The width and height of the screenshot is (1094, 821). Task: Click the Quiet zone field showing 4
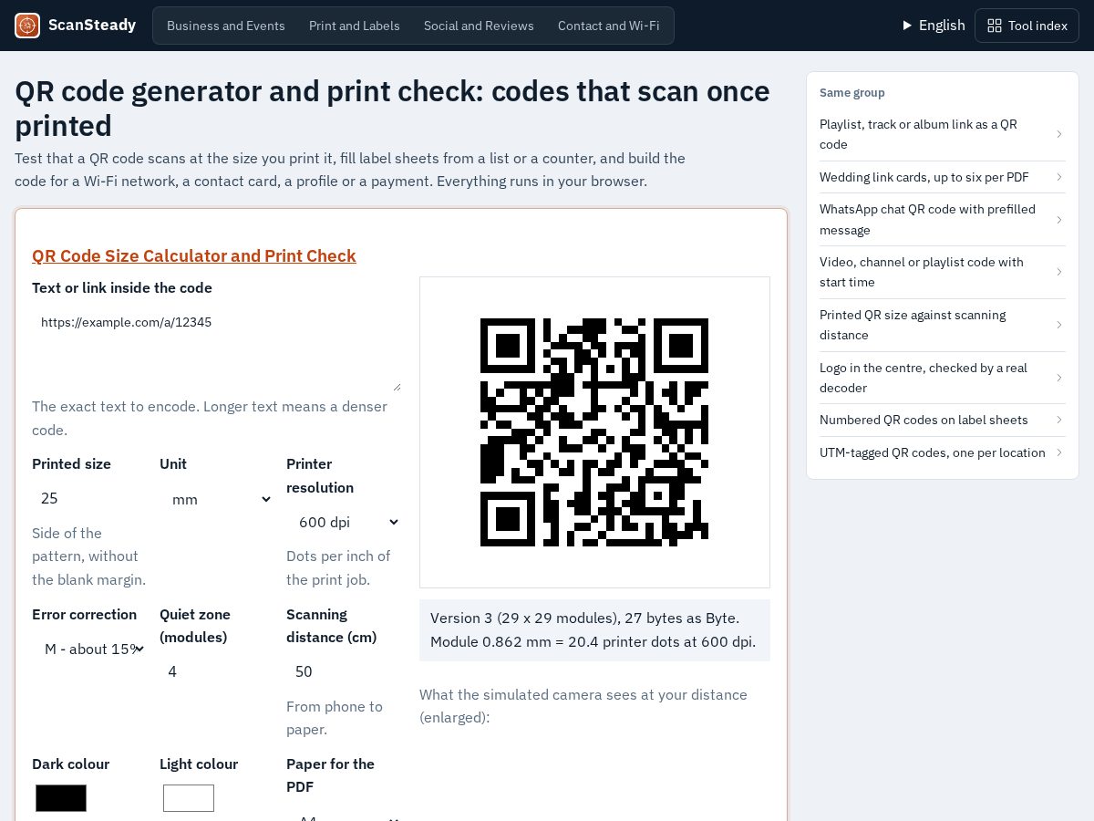click(x=216, y=671)
